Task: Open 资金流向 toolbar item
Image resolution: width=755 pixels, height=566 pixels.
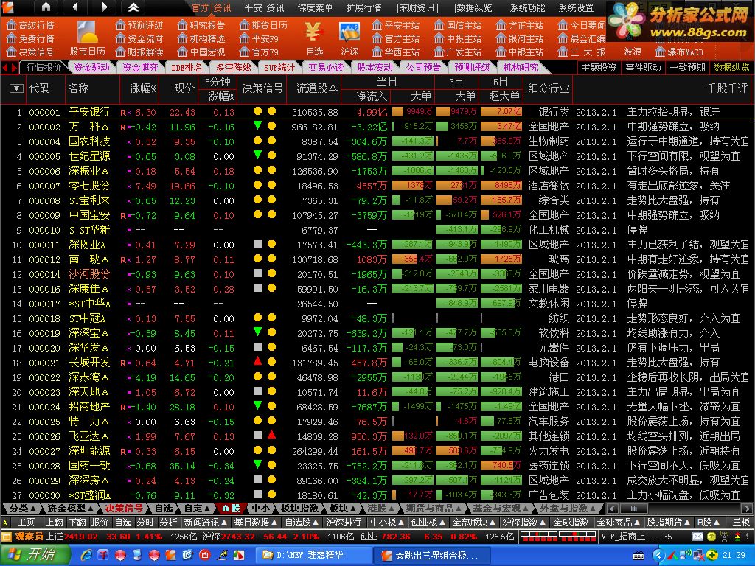Action: click(139, 38)
